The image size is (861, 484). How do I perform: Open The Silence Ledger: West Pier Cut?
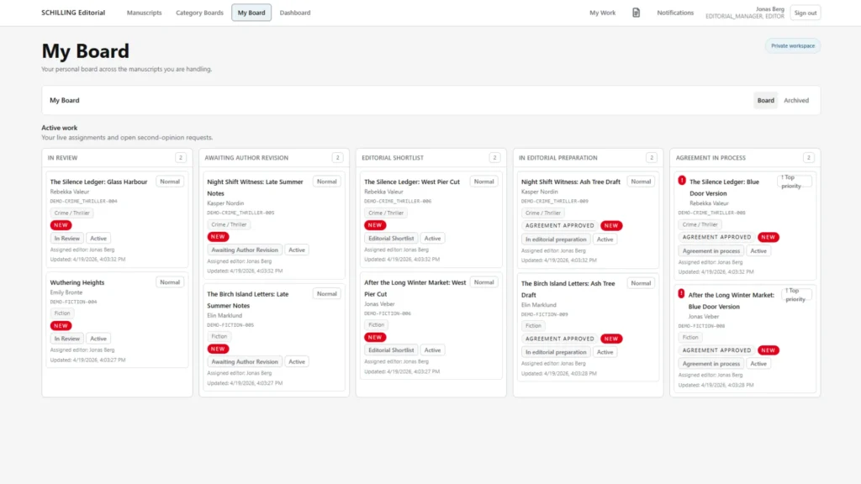(x=411, y=181)
